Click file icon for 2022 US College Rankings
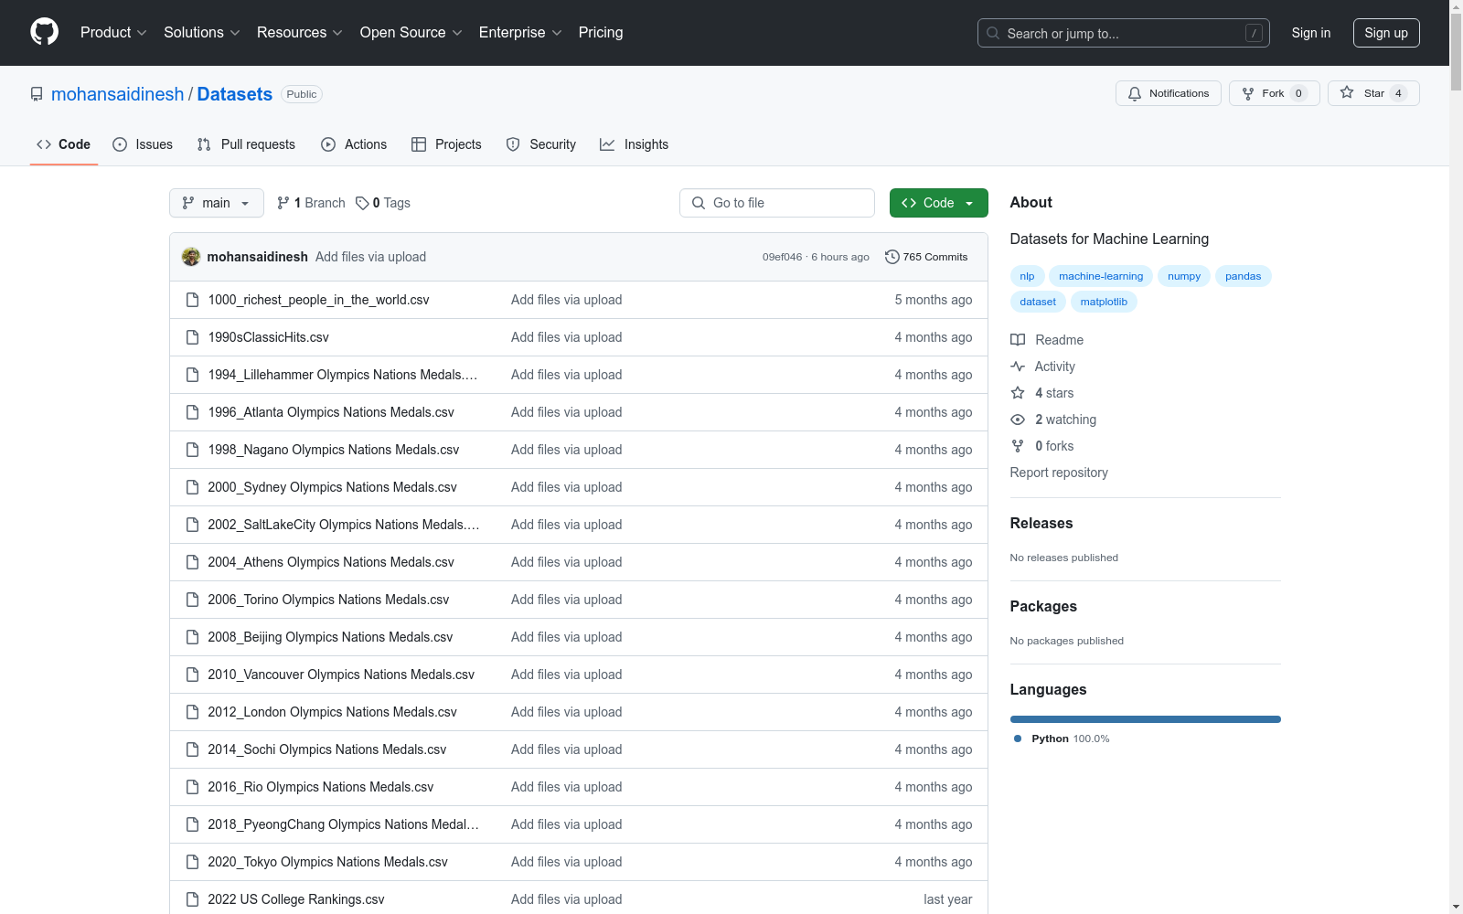The height and width of the screenshot is (914, 1463). 192,899
